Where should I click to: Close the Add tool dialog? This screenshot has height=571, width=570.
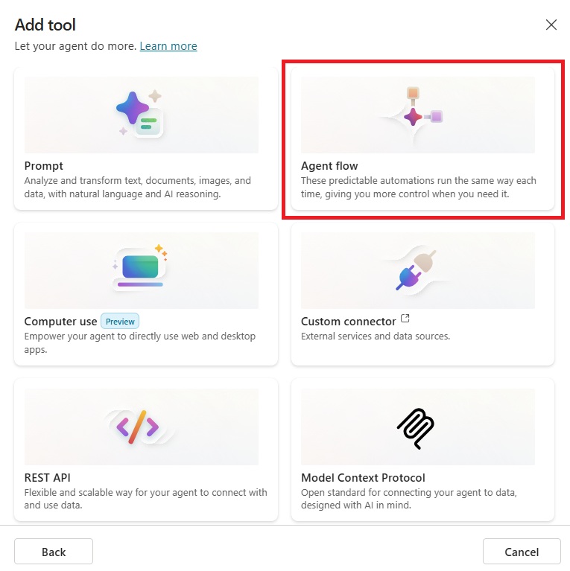click(551, 25)
